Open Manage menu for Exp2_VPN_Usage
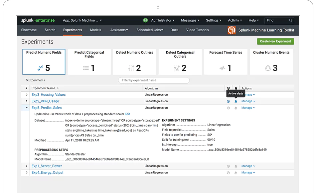 248,101
